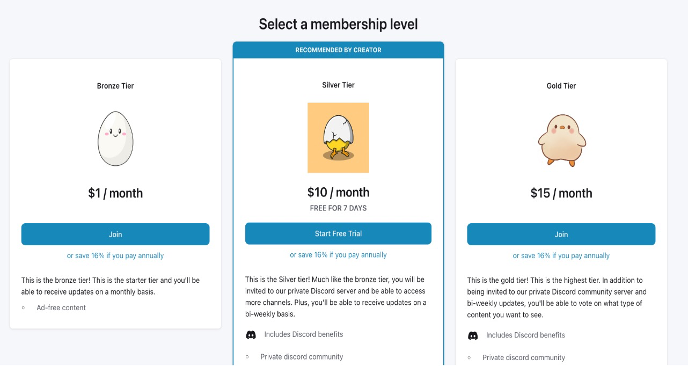Image resolution: width=688 pixels, height=366 pixels.
Task: Click the Gold Tier chick mascot image
Action: point(561,138)
